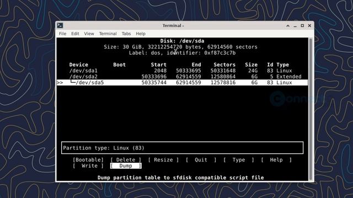The width and height of the screenshot is (353, 198).
Task: Click the Dump partition table hint text
Action: tap(180, 178)
